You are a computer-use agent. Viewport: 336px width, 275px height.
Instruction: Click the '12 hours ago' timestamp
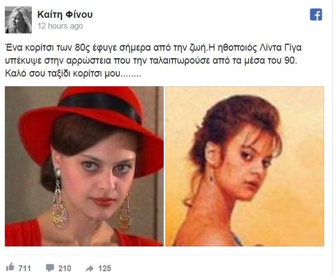[x=60, y=26]
